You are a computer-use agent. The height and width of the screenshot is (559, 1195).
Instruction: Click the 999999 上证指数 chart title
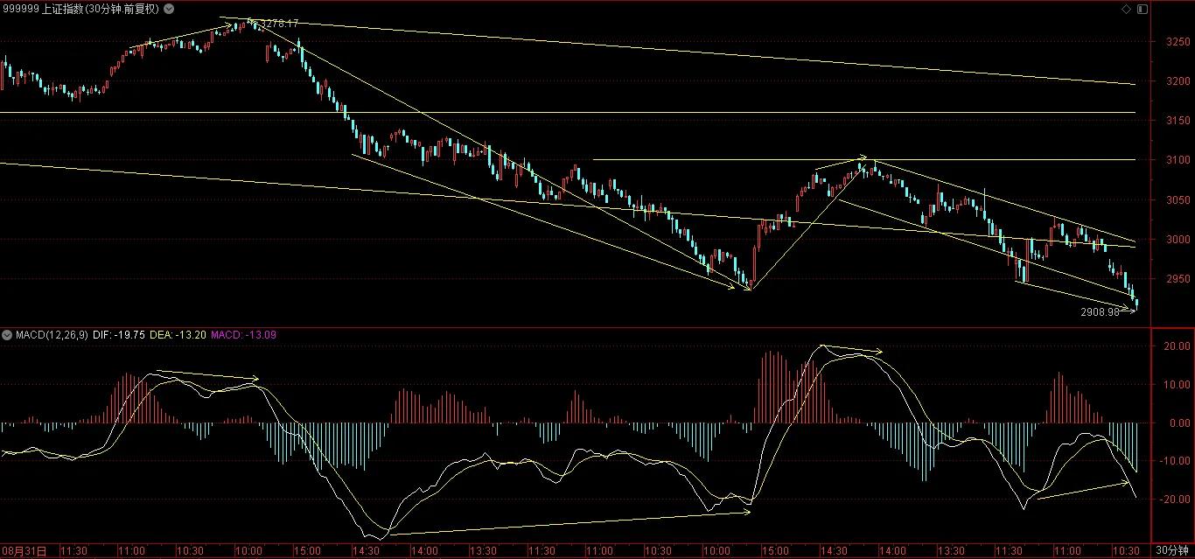[x=81, y=9]
